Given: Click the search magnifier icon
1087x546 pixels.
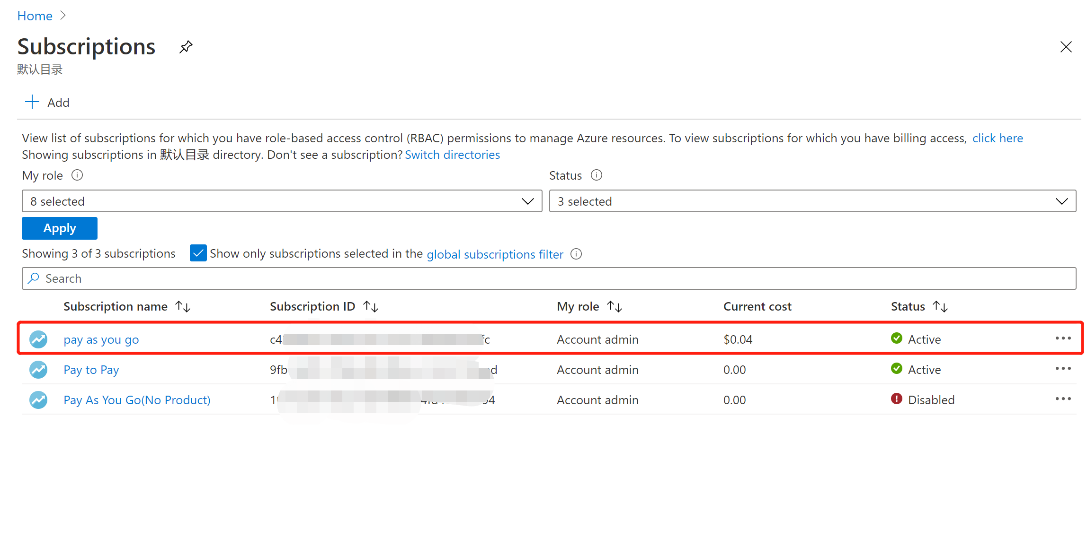Looking at the screenshot, I should [34, 278].
